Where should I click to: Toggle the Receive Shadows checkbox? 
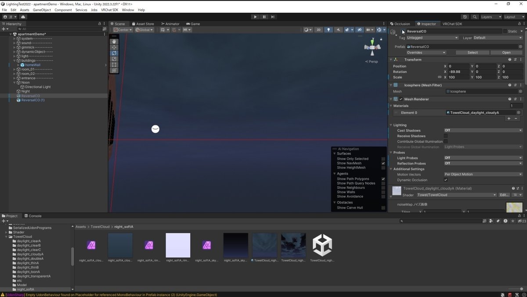pos(446,136)
